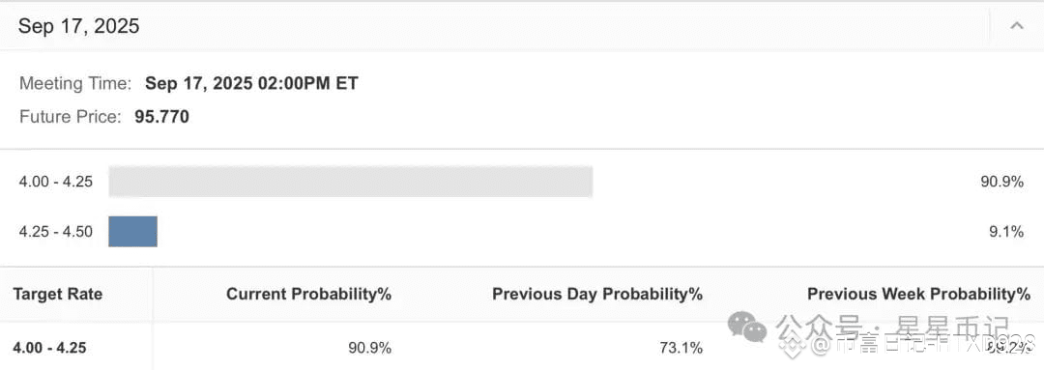Click the Previous Day Probability% header
1044x370 pixels.
tap(597, 294)
